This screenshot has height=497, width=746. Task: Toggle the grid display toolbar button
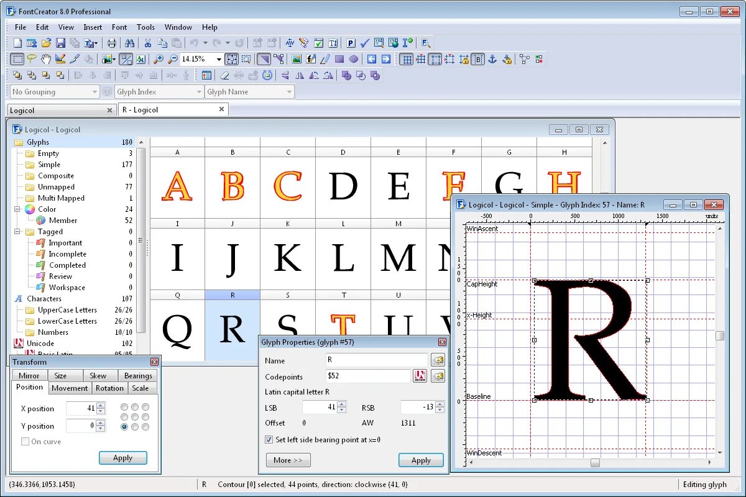407,59
